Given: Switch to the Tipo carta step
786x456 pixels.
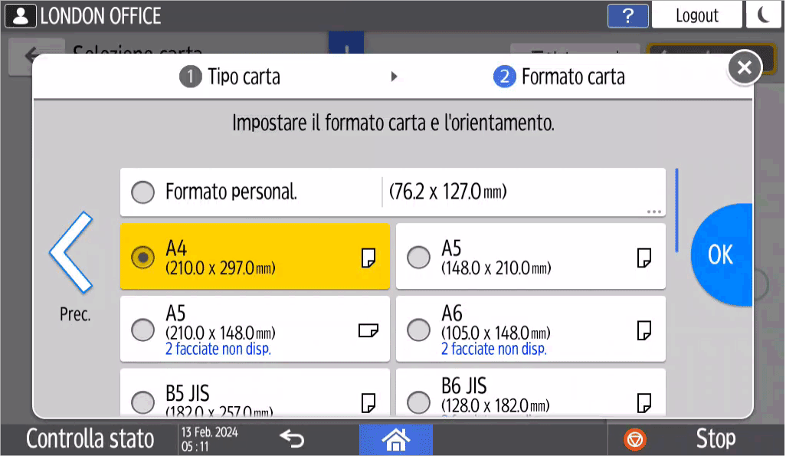Looking at the screenshot, I should (x=230, y=77).
